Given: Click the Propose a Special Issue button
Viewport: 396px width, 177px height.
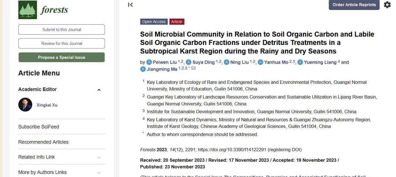Looking at the screenshot, I should click(61, 57).
